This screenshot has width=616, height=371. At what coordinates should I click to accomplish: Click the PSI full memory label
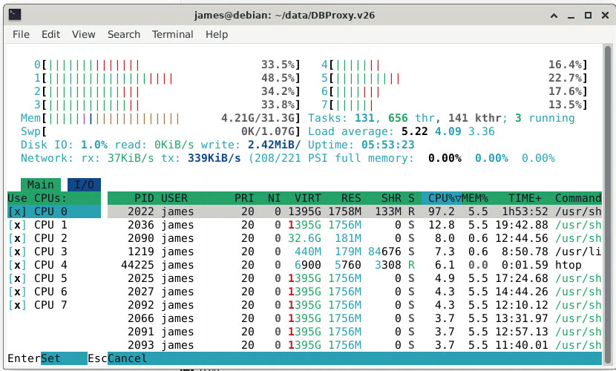coord(361,158)
